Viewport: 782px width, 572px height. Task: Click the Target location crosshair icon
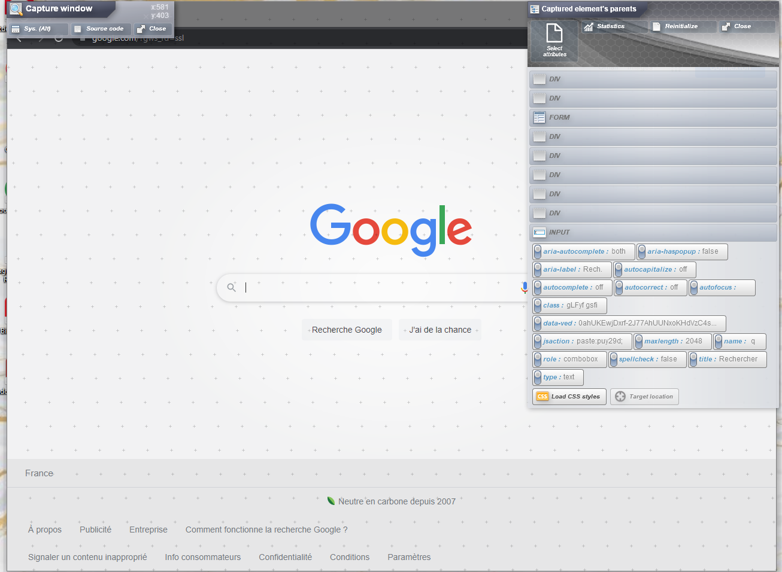tap(620, 397)
